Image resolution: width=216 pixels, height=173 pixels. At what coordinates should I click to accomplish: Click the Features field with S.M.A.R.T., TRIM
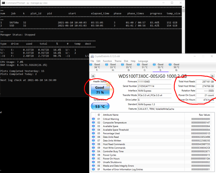176,109
